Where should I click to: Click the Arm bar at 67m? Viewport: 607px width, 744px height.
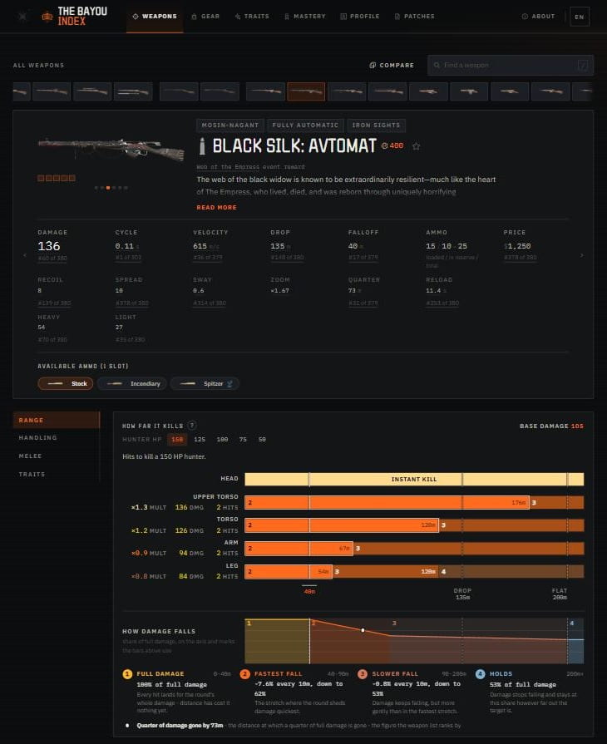point(299,548)
